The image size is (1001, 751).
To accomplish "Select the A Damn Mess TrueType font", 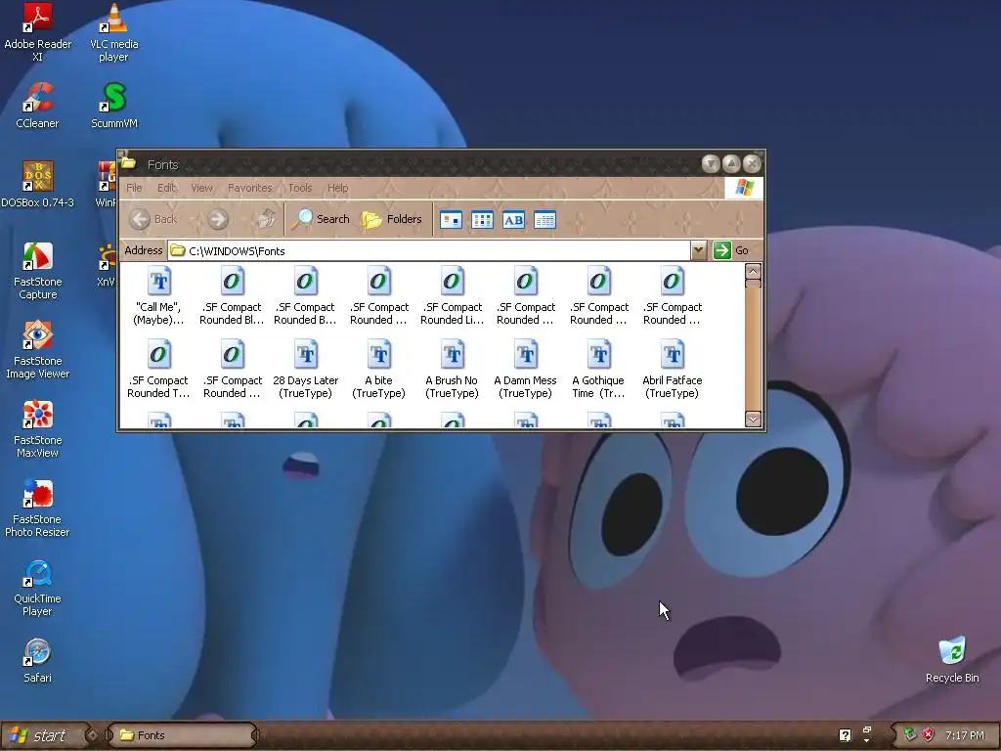I will click(x=525, y=369).
